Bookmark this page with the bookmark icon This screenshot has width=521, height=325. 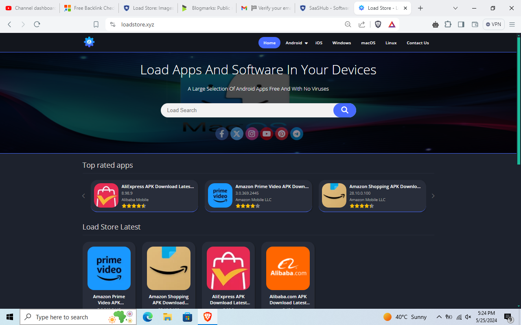click(x=96, y=24)
